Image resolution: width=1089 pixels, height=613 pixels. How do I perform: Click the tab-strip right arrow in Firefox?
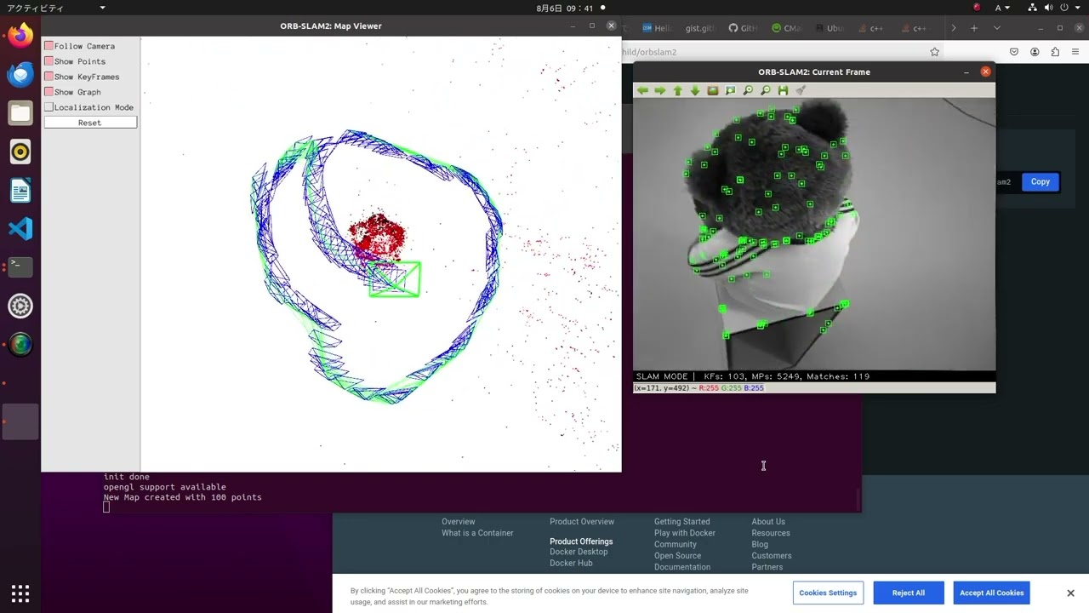pos(953,28)
